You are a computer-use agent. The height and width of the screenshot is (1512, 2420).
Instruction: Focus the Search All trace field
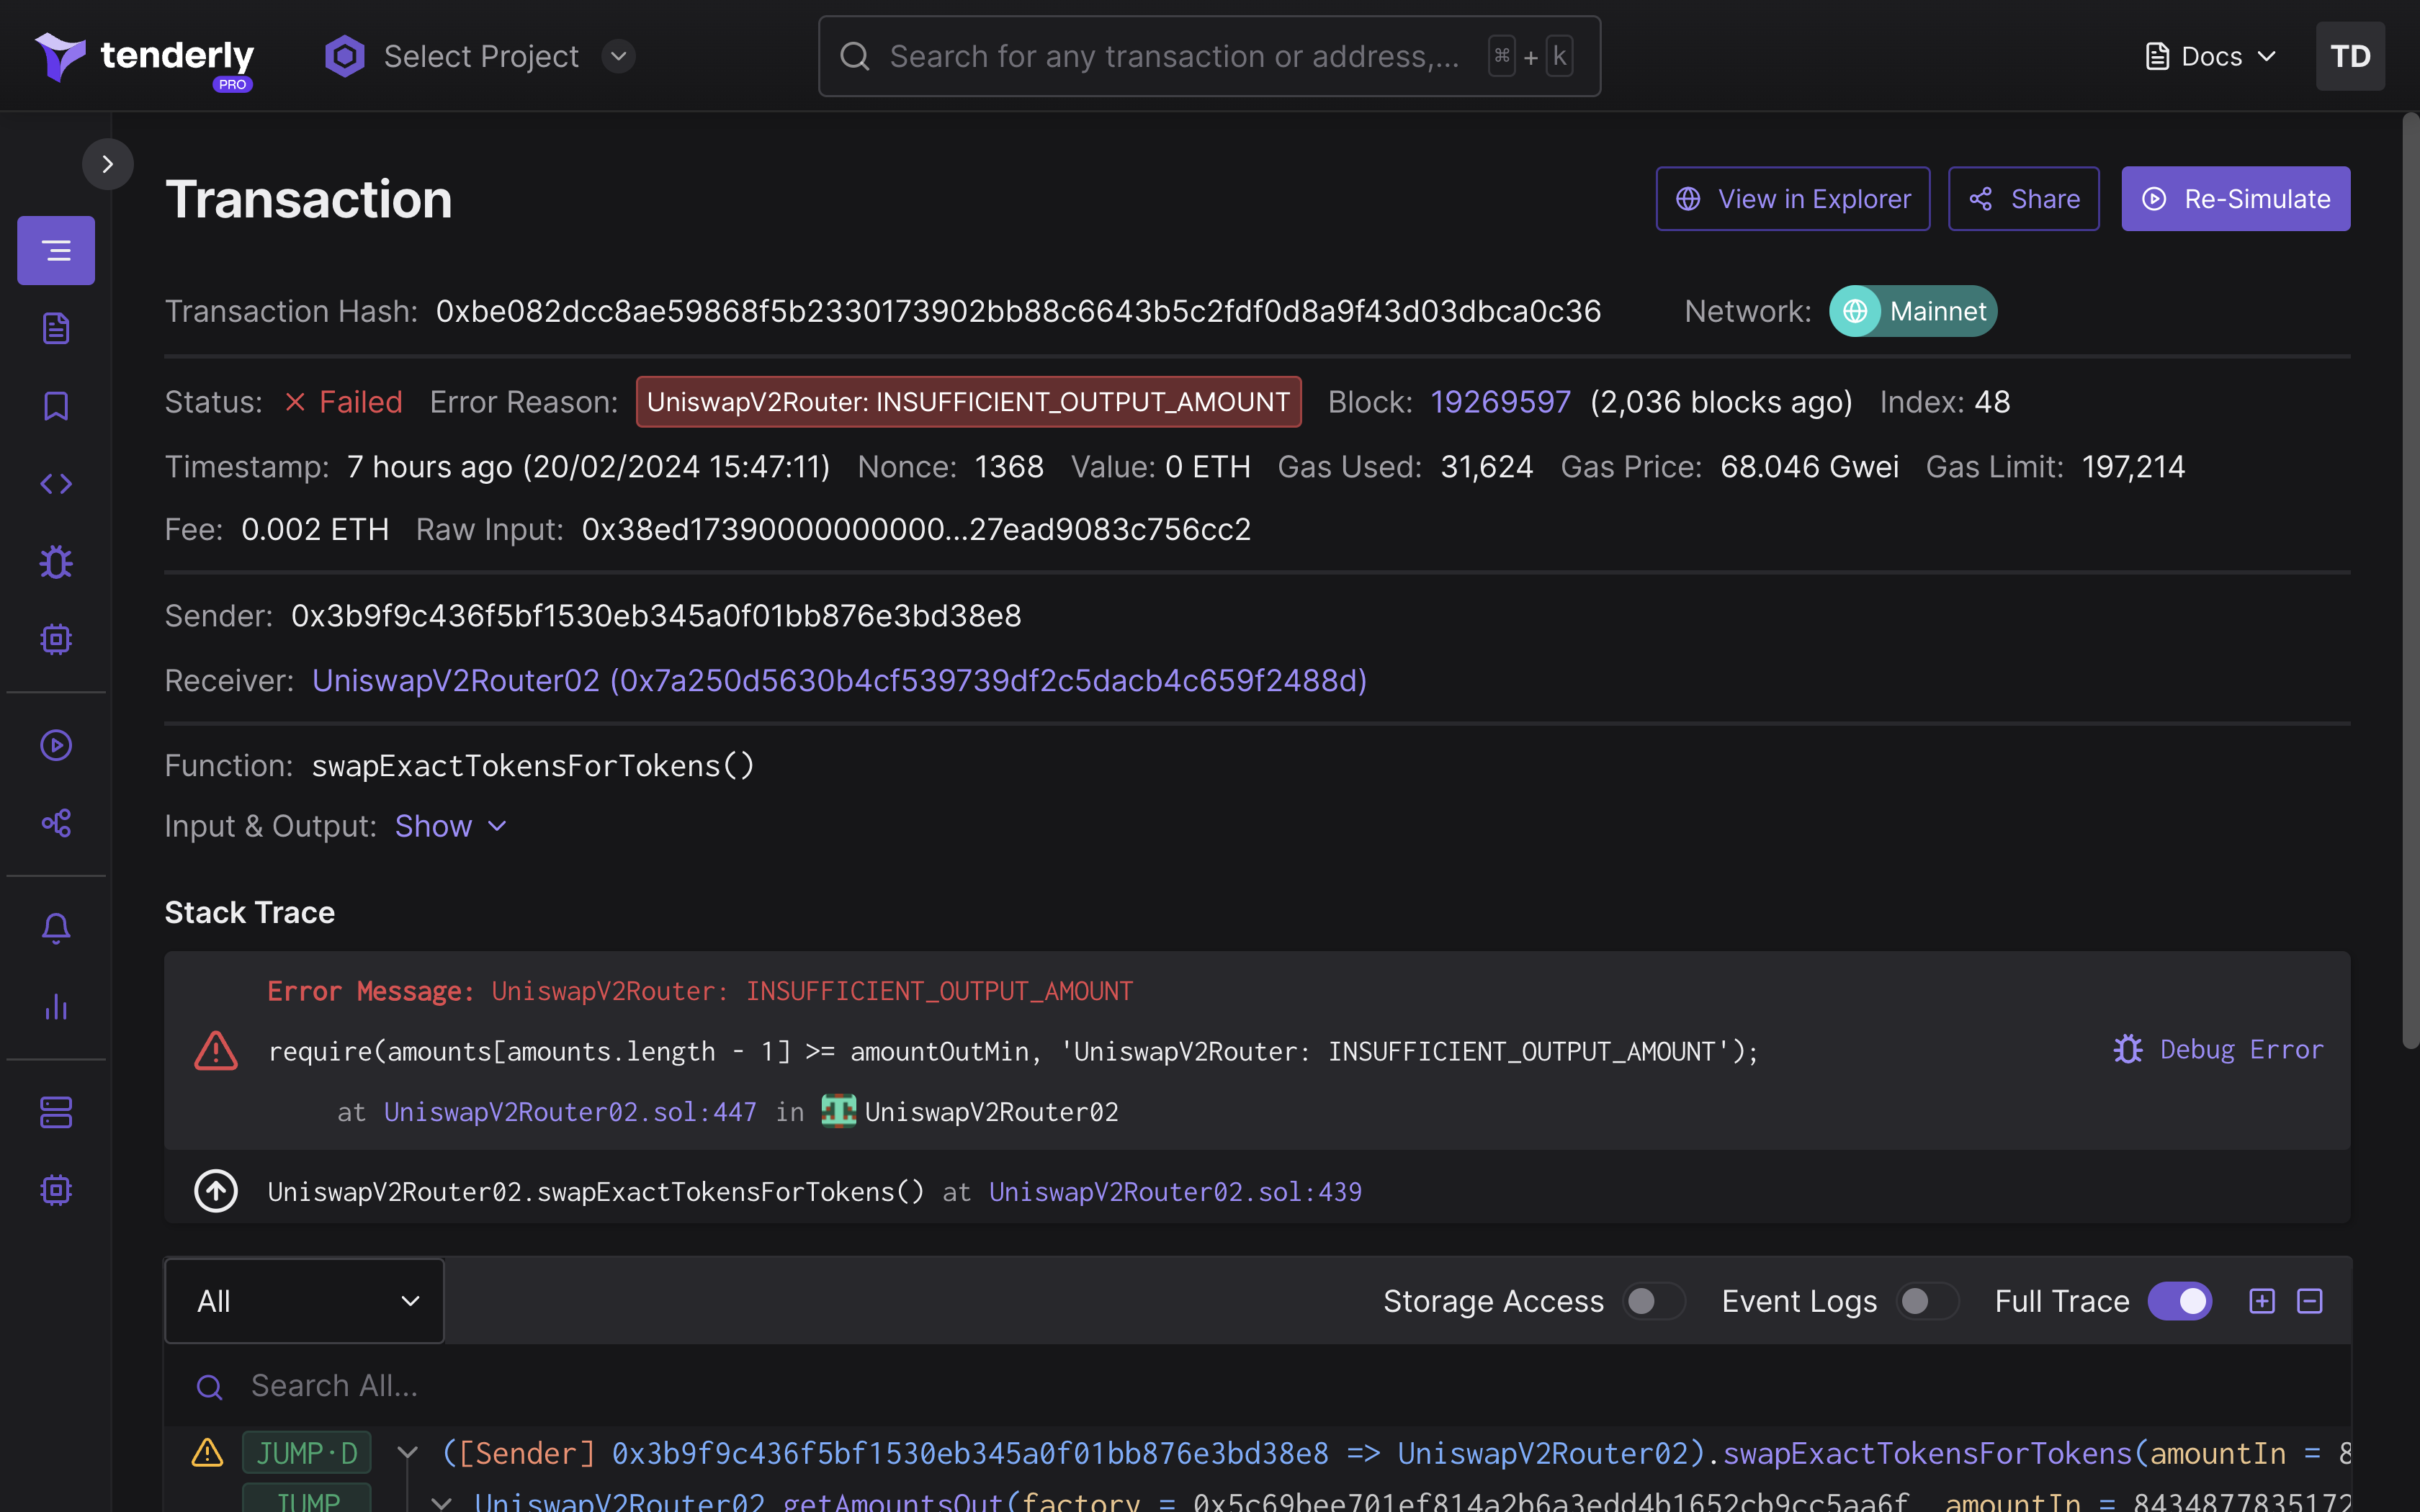coord(1258,1386)
